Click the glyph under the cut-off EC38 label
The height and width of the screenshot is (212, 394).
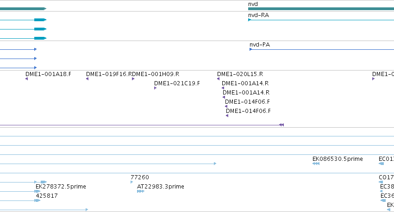[381, 191]
